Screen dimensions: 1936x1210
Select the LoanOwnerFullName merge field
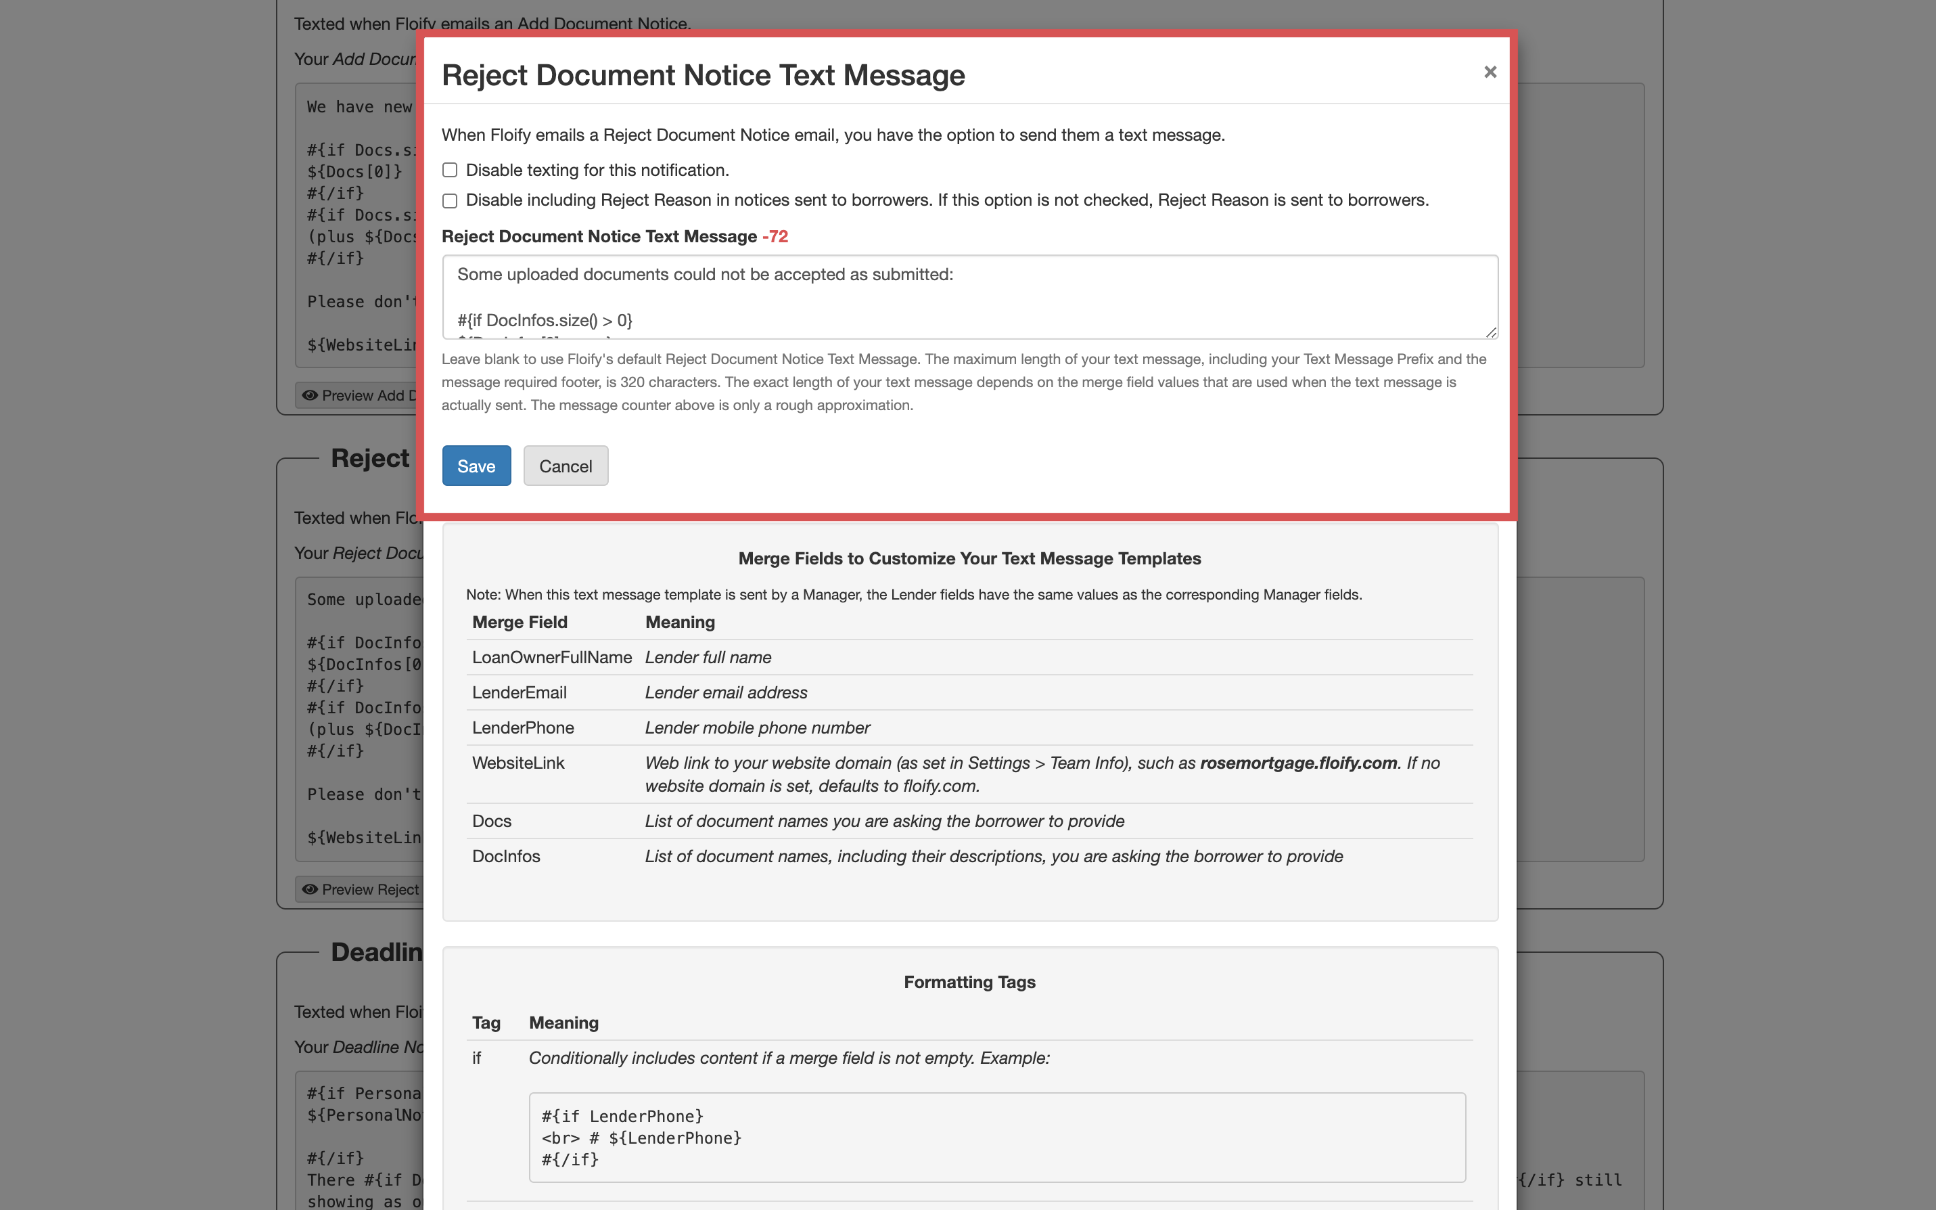(x=552, y=657)
